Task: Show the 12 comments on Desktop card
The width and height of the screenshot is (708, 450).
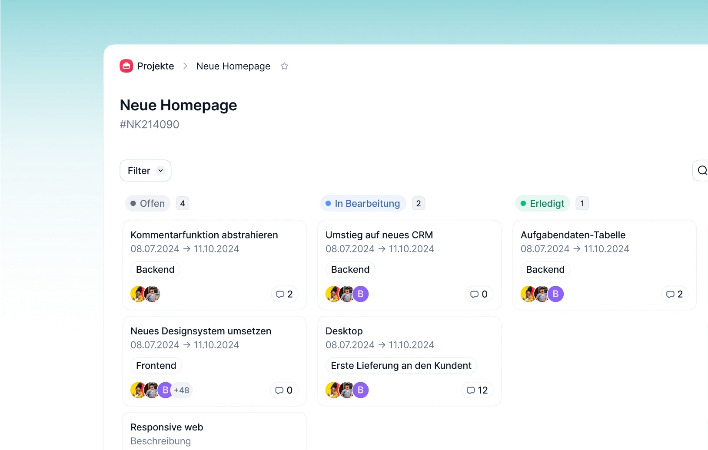Action: coord(477,390)
